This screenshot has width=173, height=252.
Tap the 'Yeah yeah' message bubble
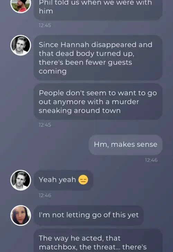click(x=63, y=180)
